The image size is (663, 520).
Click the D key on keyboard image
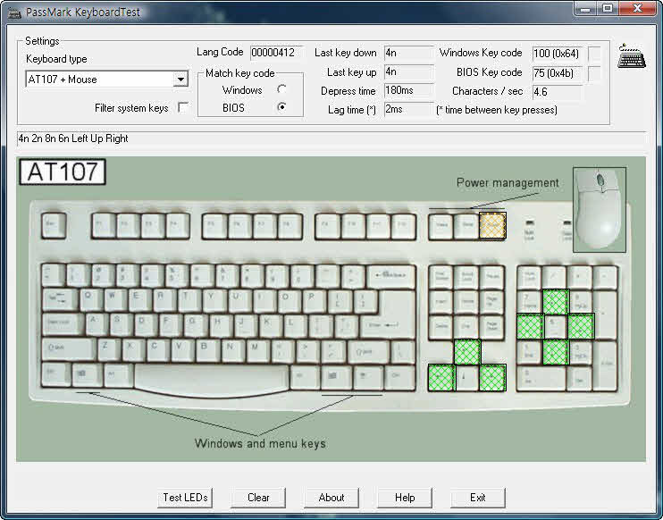[x=146, y=324]
